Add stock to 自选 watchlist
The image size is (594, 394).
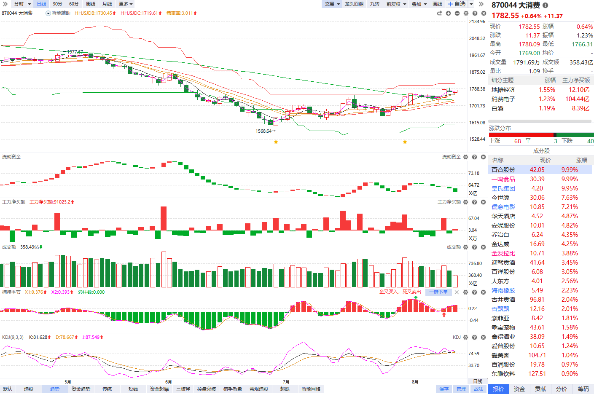coord(457,4)
